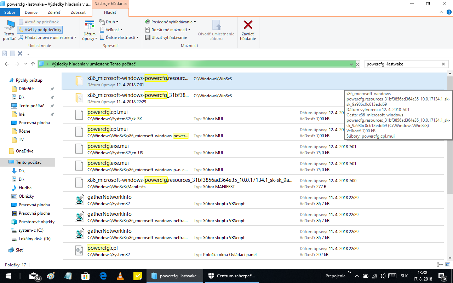Click the SLK language indicator
The image size is (453, 283).
(x=404, y=276)
